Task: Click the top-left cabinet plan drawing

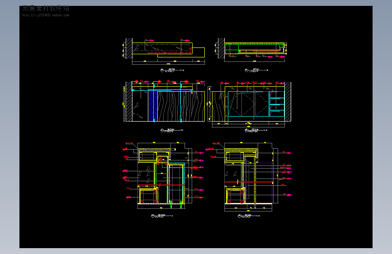Action: [x=164, y=51]
